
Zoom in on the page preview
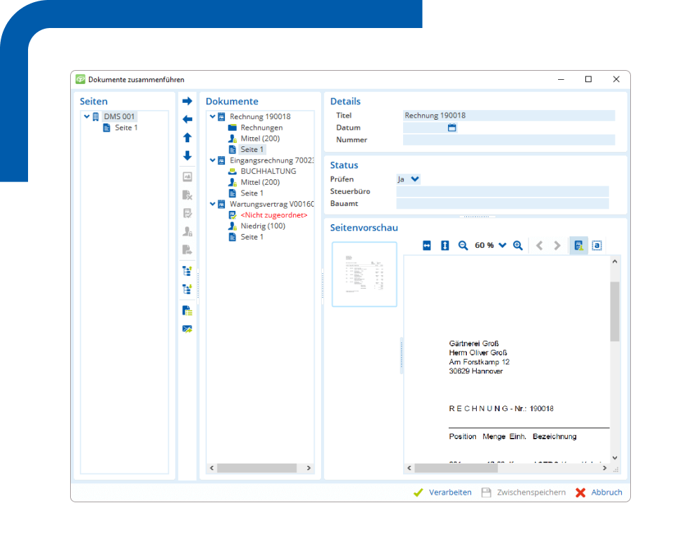(x=517, y=245)
